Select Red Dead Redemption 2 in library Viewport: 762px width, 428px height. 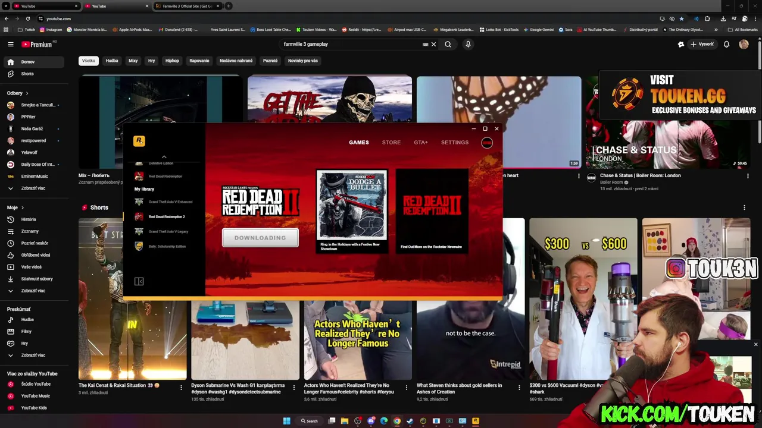[160, 217]
